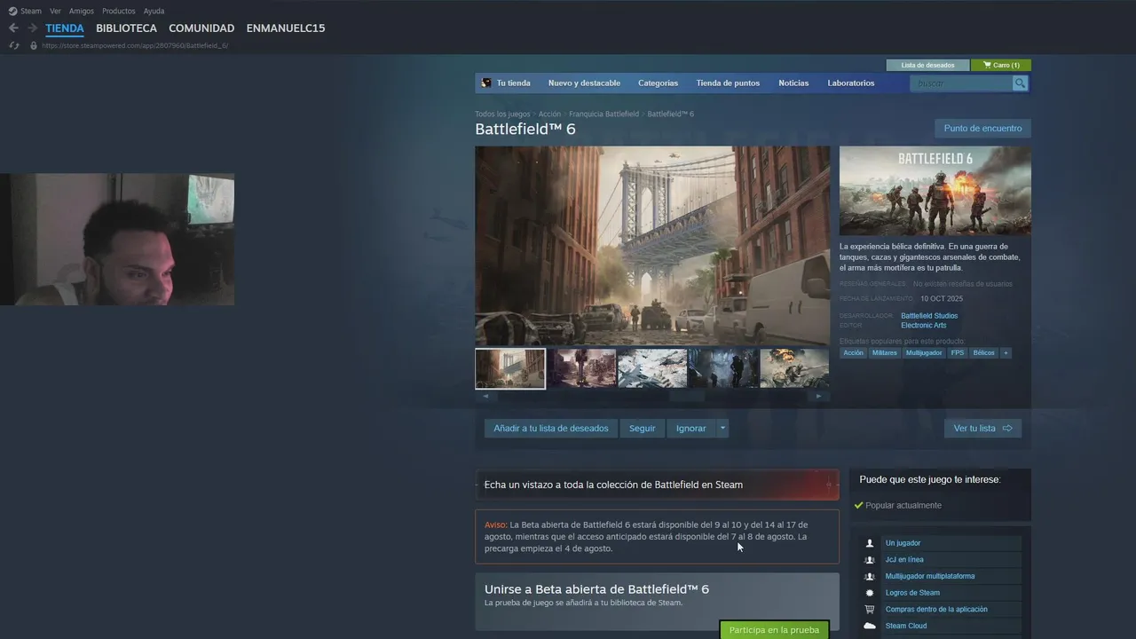
Task: Open Nuevo y destacable menu
Action: coord(584,83)
